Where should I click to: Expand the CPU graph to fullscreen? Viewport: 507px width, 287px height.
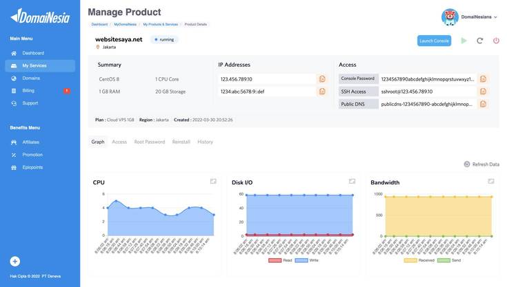[x=213, y=181]
